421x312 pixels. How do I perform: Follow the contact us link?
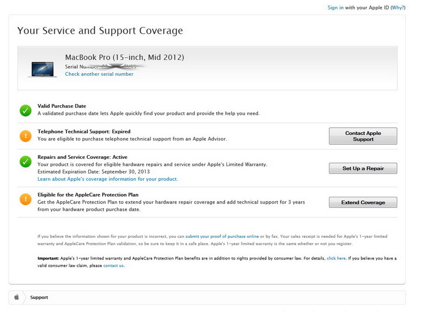pos(114,266)
